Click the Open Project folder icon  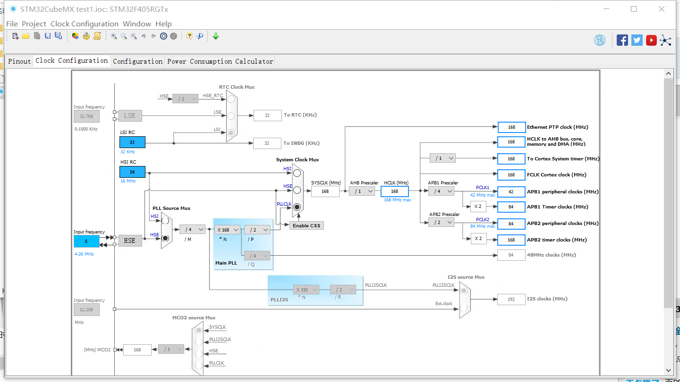(26, 36)
